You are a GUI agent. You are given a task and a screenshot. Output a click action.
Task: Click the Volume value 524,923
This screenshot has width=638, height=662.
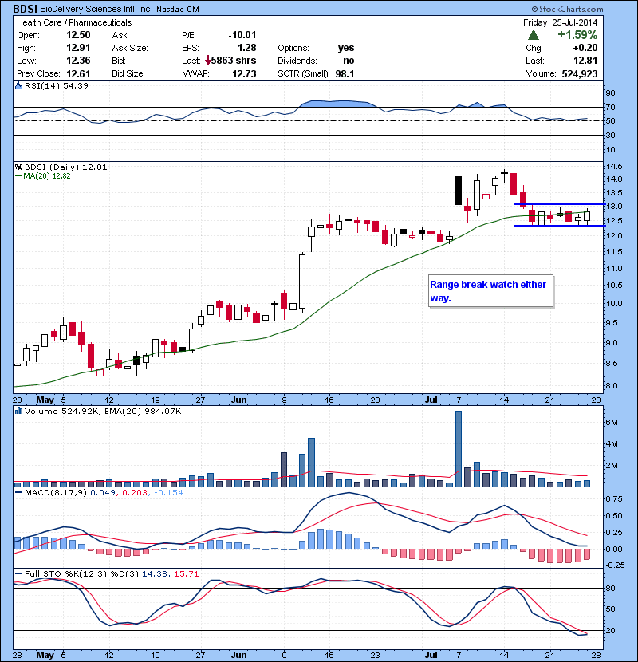point(580,73)
